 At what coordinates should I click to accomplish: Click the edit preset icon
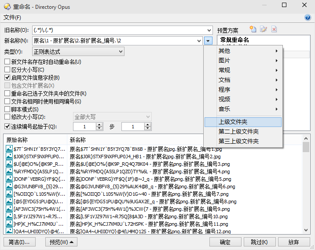(264, 30)
